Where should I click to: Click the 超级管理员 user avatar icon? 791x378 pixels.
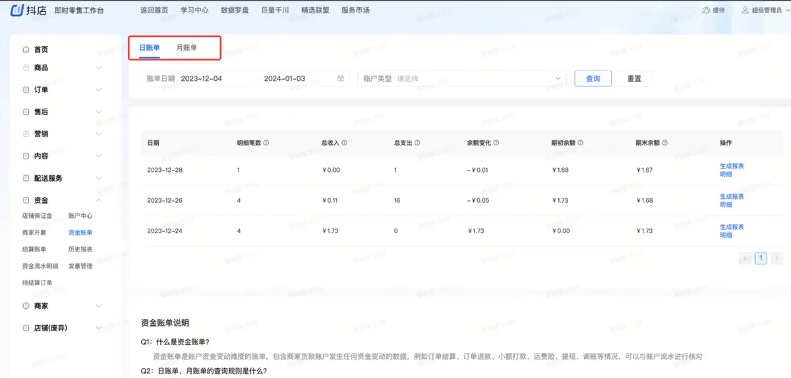click(746, 10)
